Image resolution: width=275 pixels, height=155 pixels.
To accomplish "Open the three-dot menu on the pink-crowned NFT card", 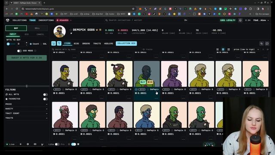I will point(74,139).
